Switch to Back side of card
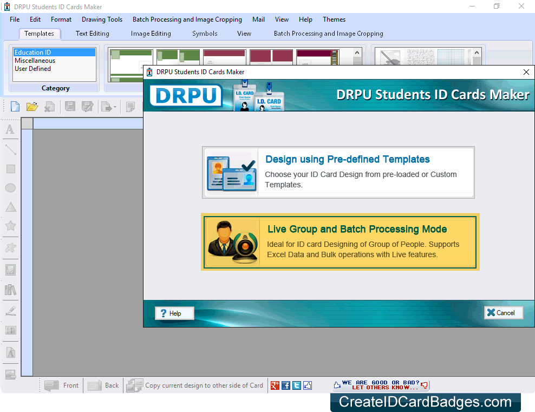Screen dimensions: 535x412 [x=103, y=385]
